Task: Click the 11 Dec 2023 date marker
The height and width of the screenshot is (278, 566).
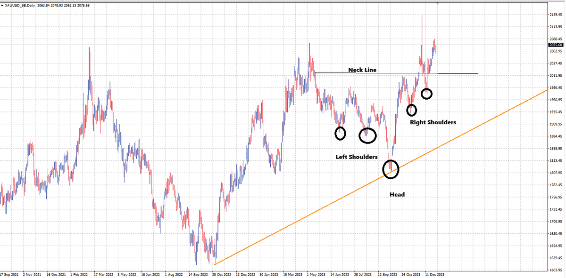Action: [434, 273]
